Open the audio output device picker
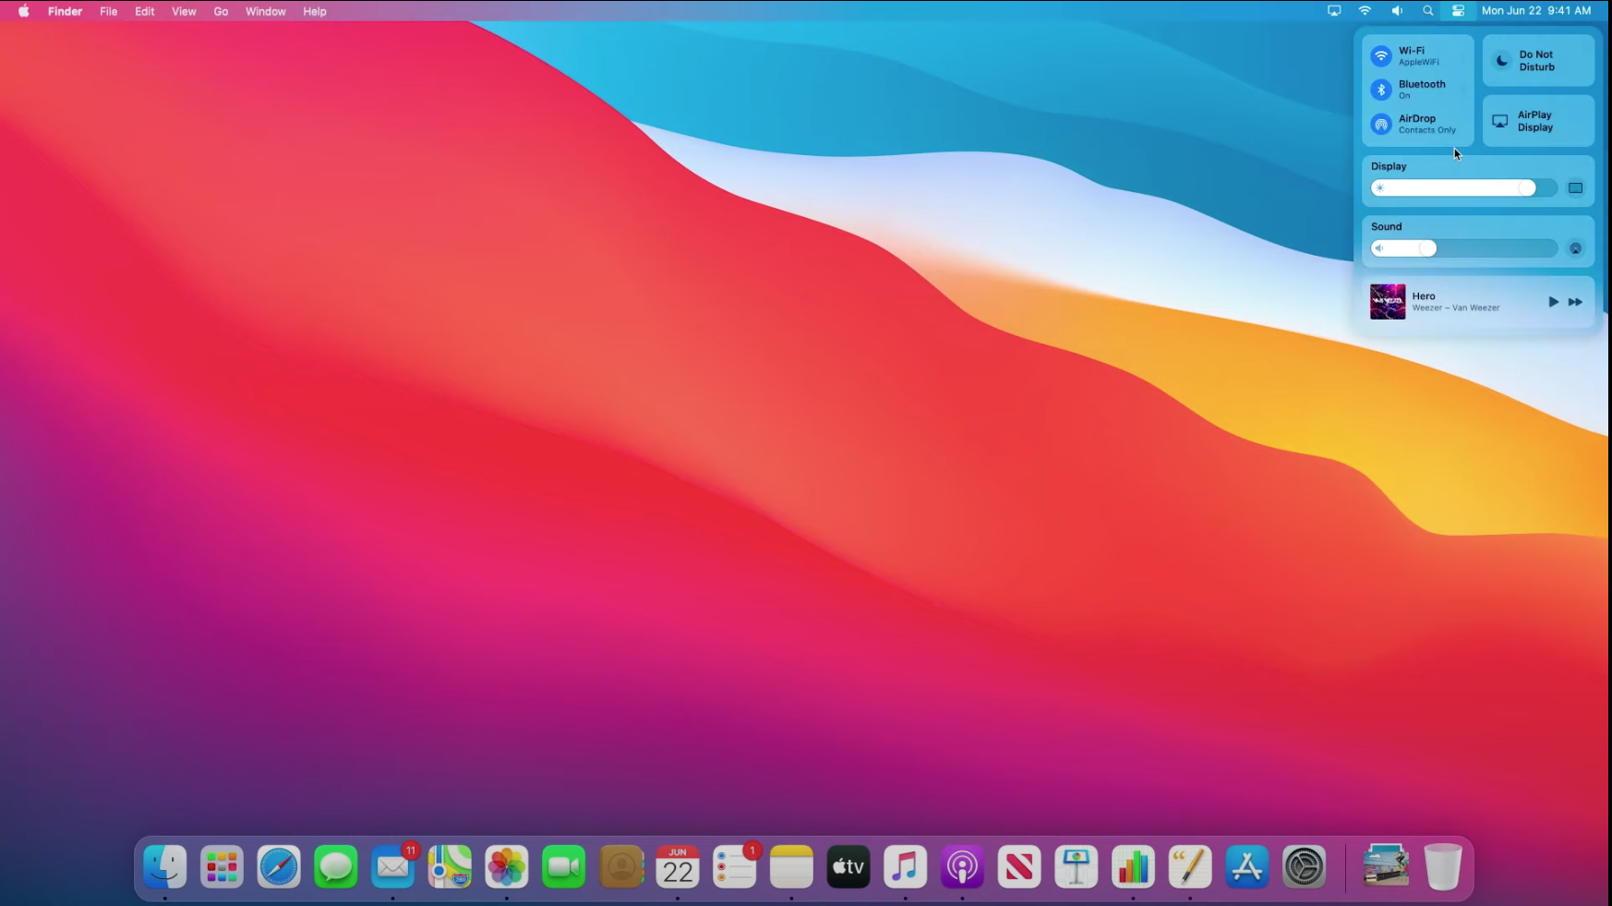This screenshot has width=1612, height=906. [1575, 248]
